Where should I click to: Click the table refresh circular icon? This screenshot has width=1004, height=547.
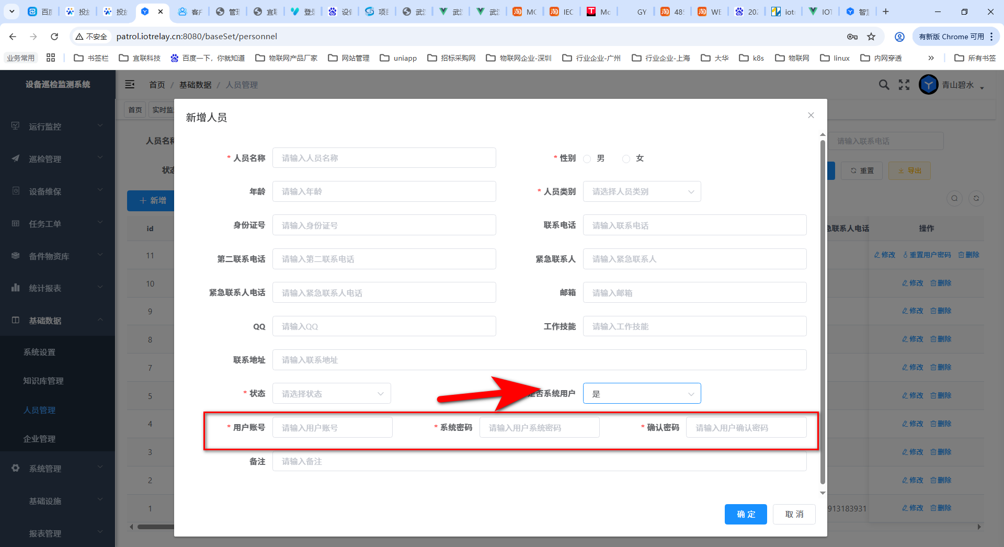(x=976, y=198)
